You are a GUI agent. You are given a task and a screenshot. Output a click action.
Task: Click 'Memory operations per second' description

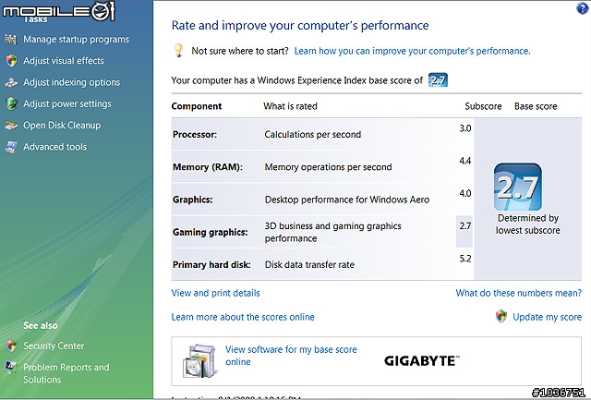coord(329,167)
